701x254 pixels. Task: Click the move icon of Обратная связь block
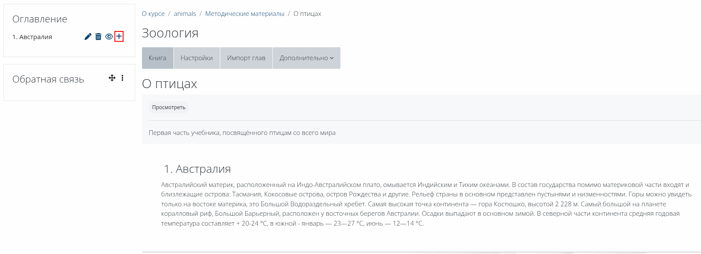pos(112,78)
